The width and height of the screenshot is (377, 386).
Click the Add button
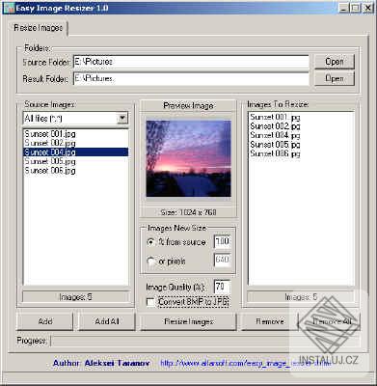point(45,321)
